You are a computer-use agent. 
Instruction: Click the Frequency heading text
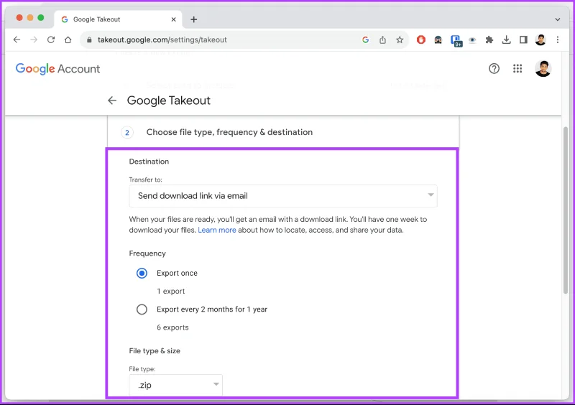(x=147, y=253)
